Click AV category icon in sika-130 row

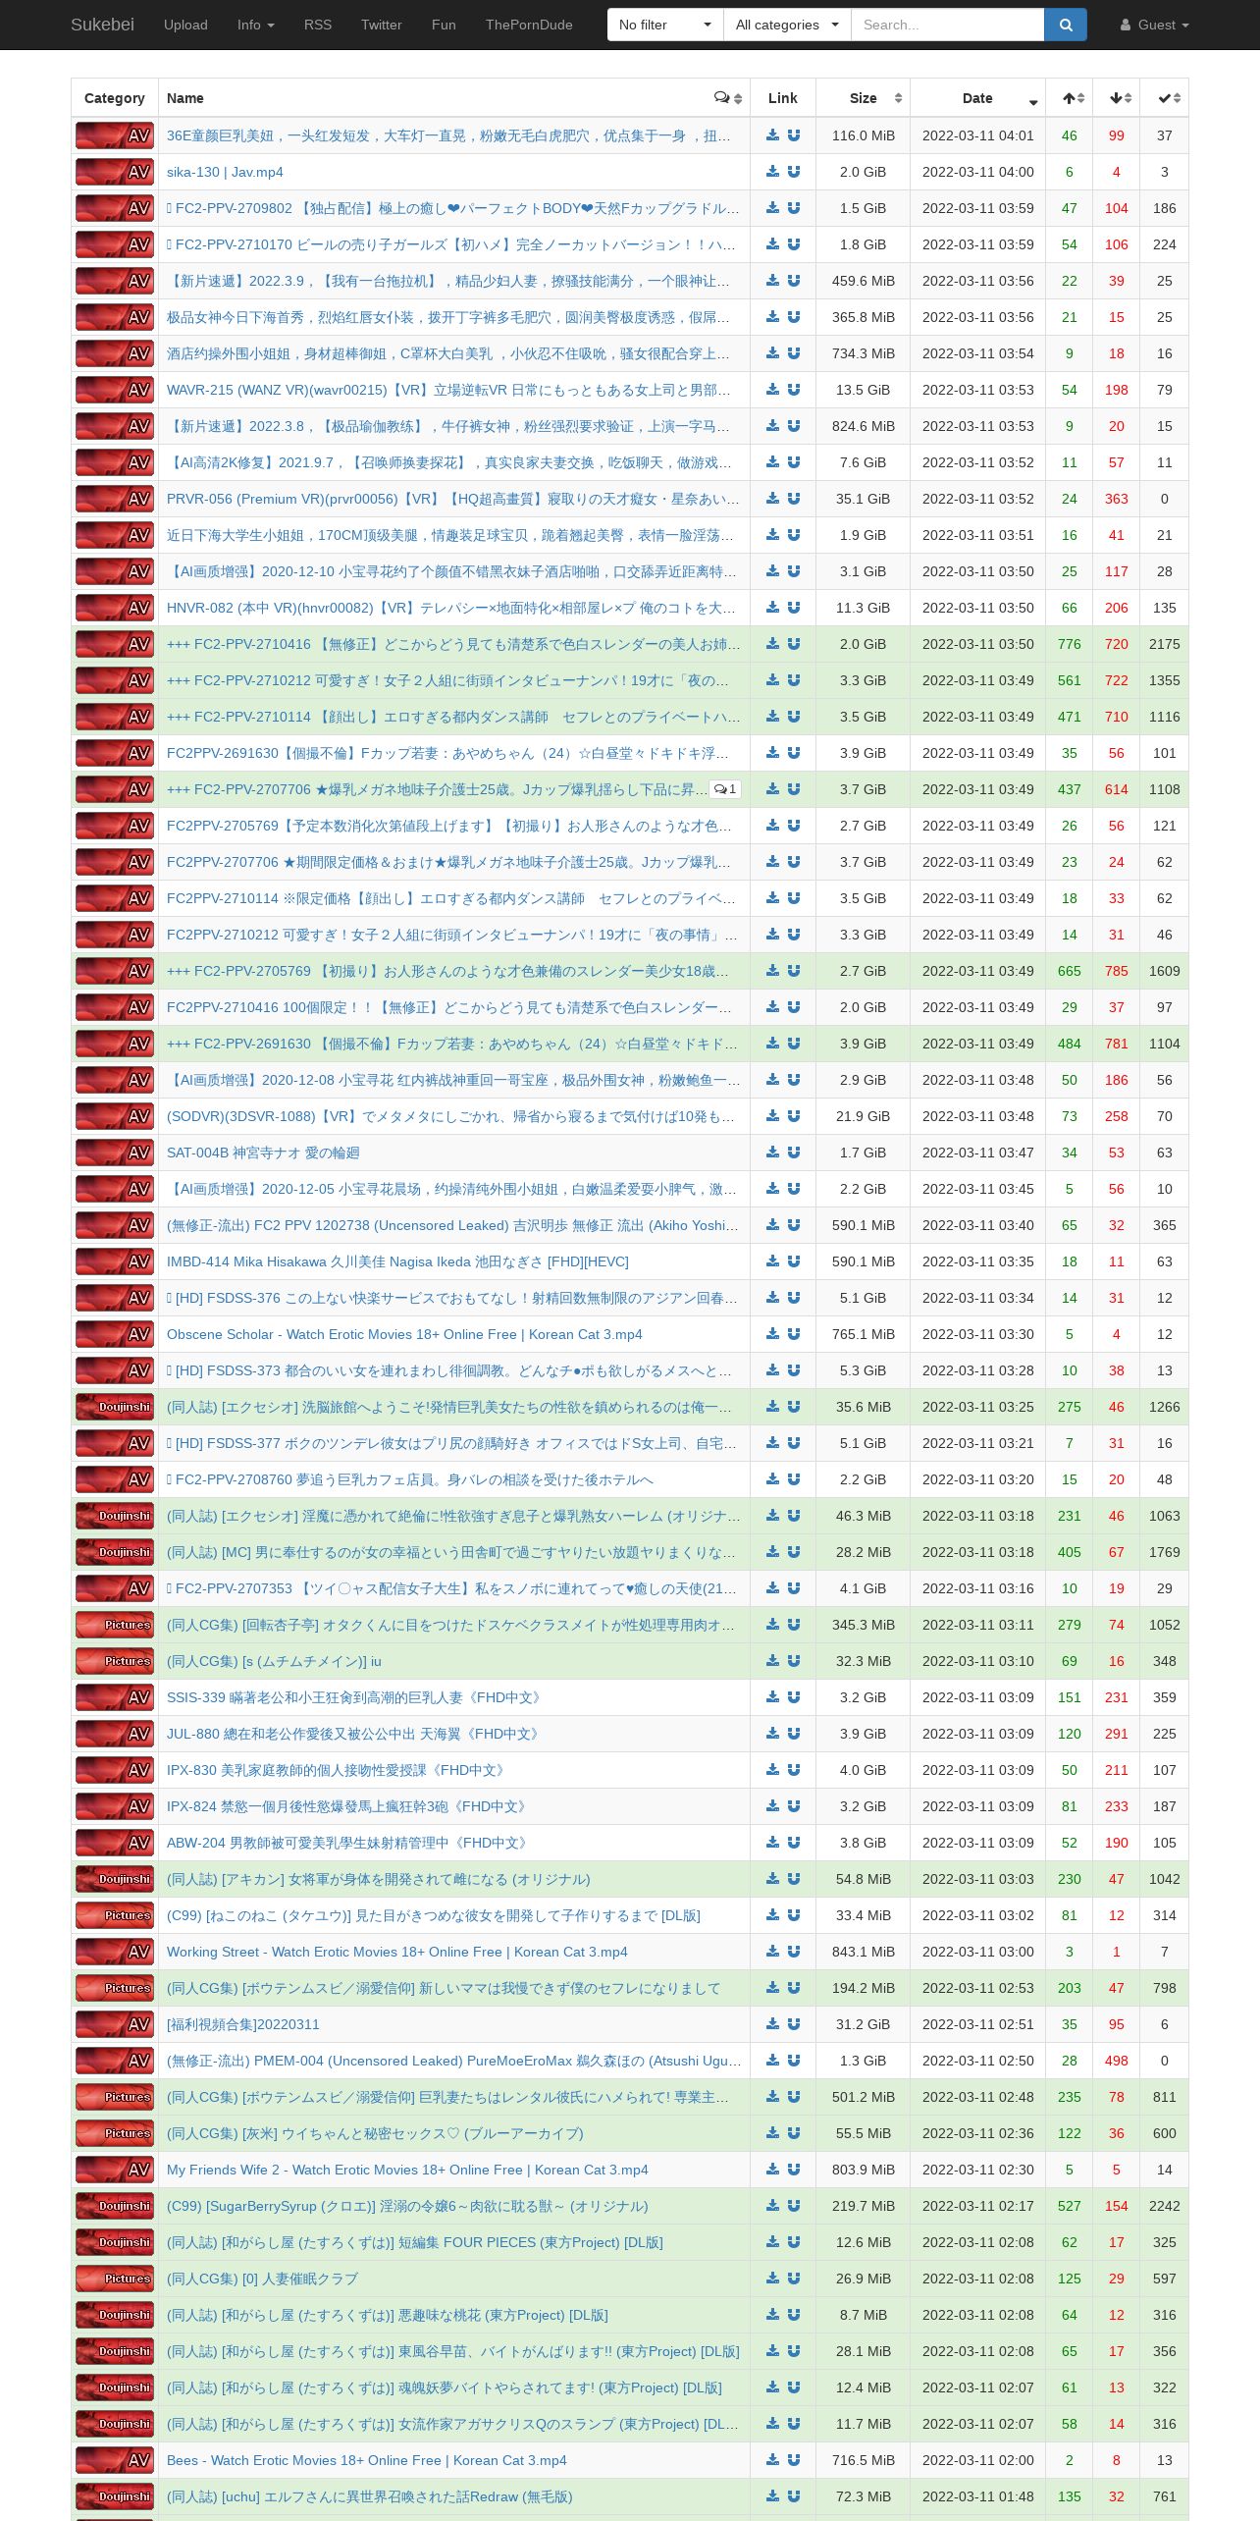(x=115, y=172)
